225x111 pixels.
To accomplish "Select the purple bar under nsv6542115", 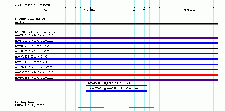I will (116, 38).
